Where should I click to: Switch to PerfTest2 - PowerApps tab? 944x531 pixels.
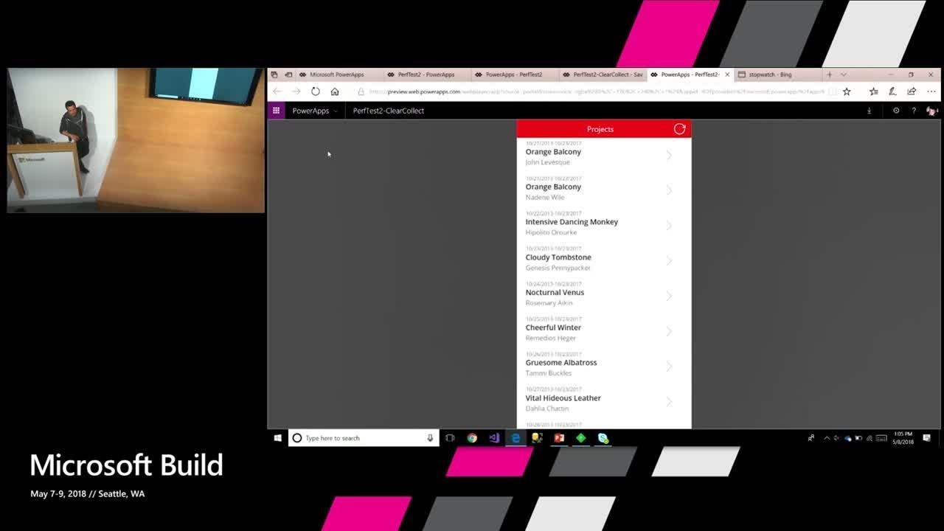[x=426, y=74]
